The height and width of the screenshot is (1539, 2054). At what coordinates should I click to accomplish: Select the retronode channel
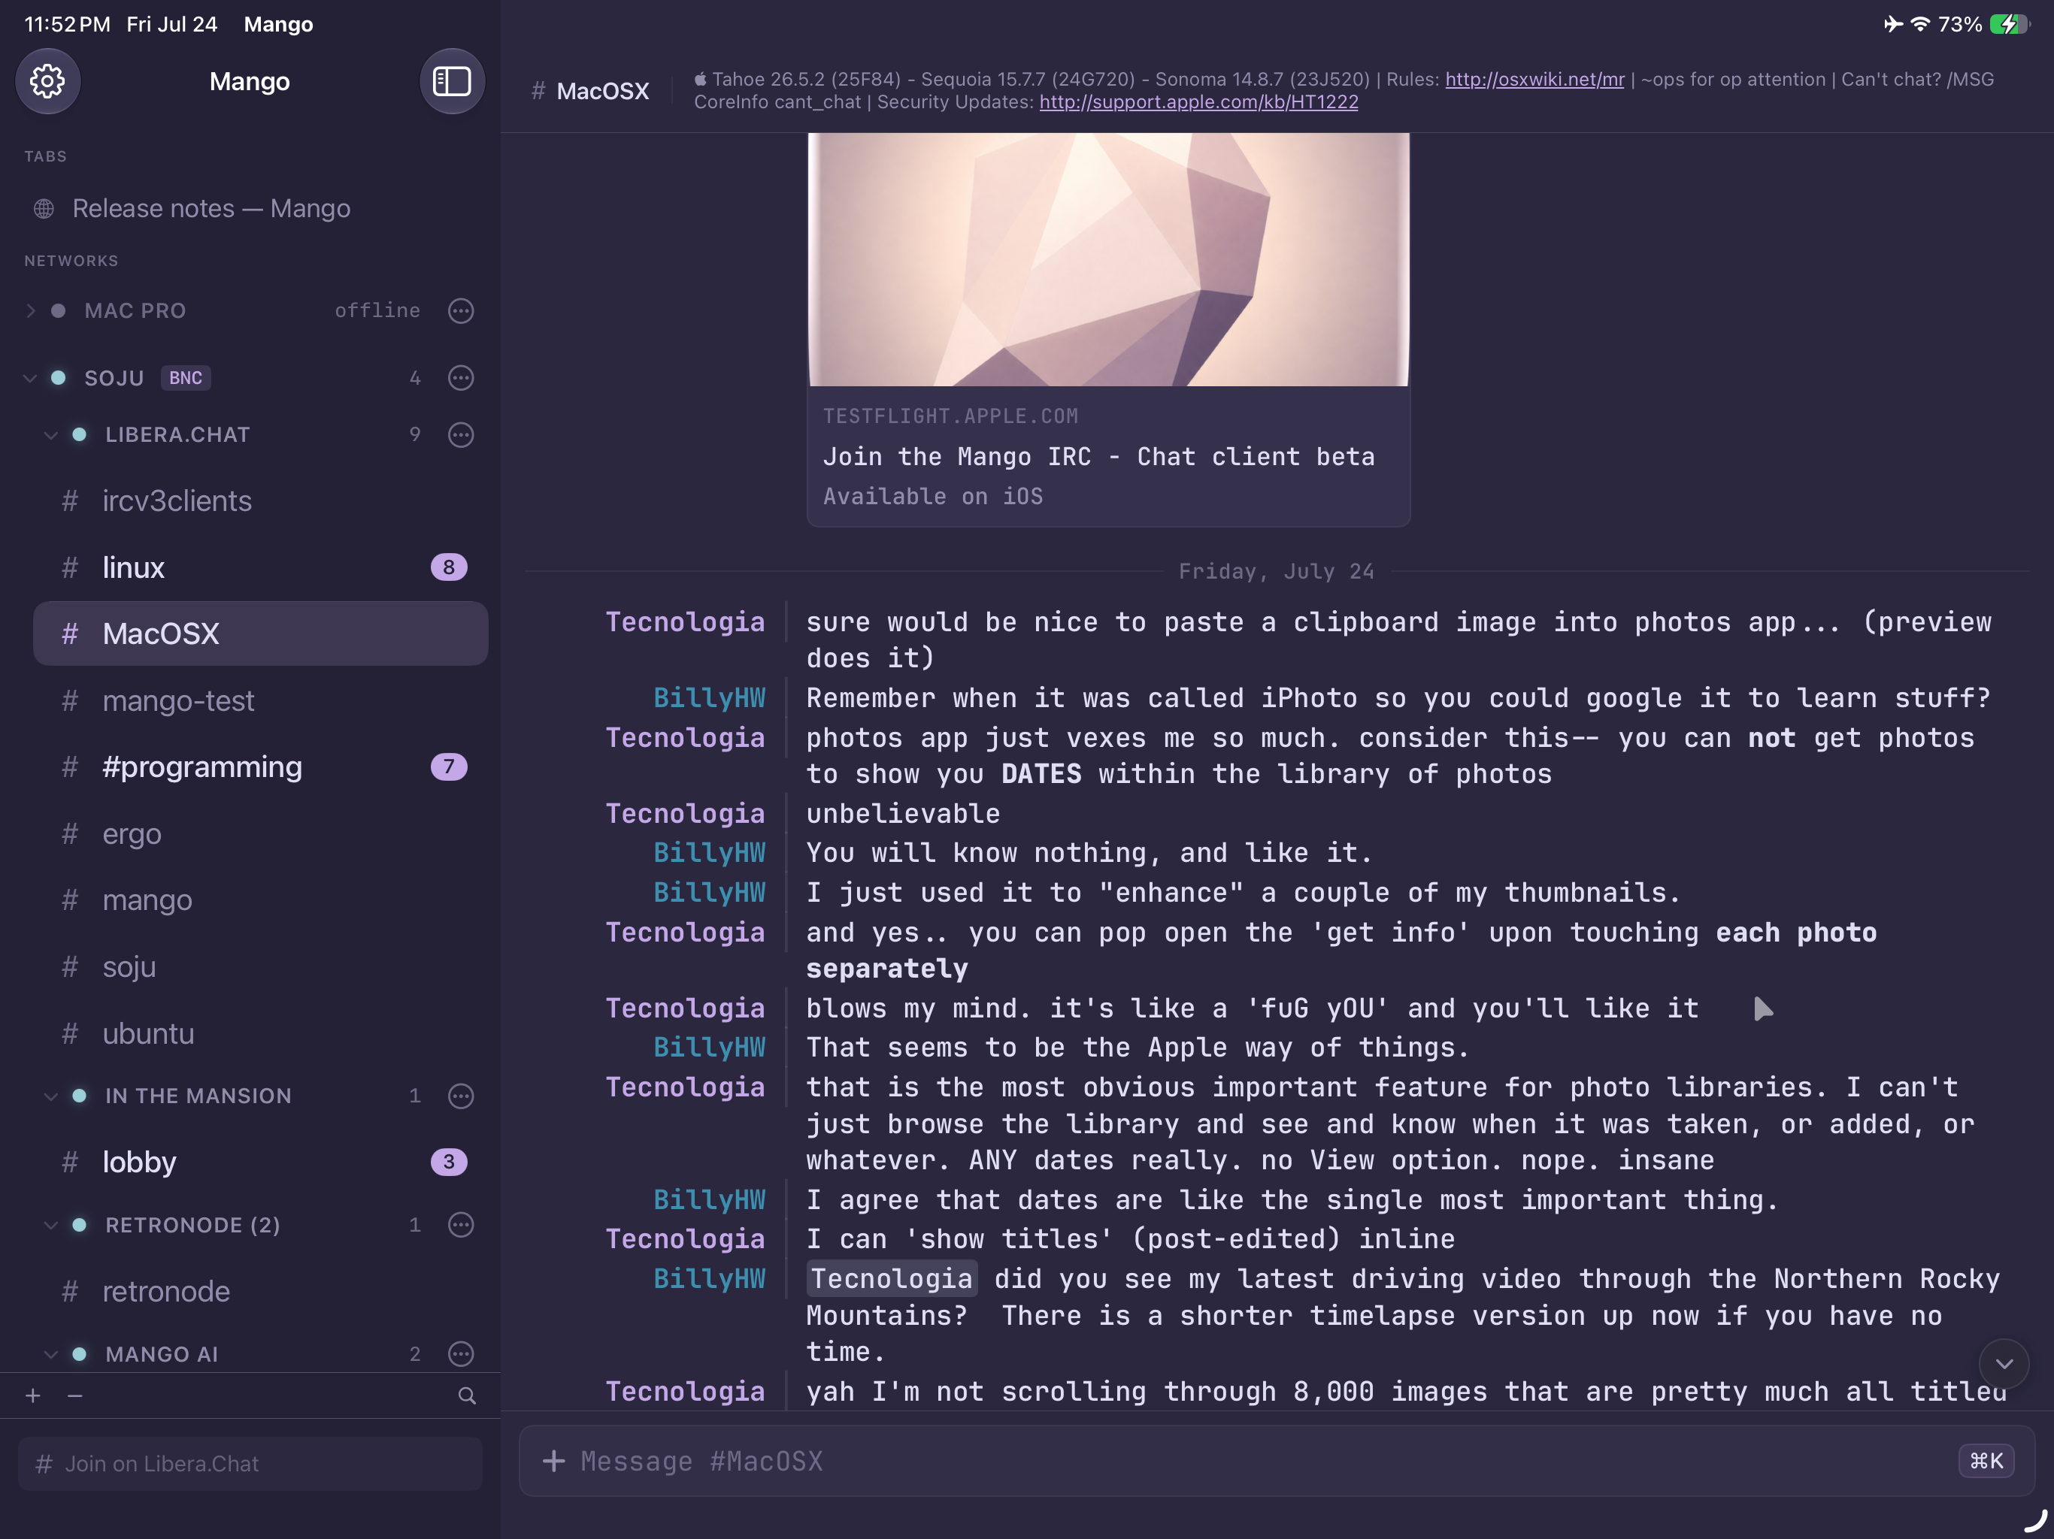[260, 1291]
